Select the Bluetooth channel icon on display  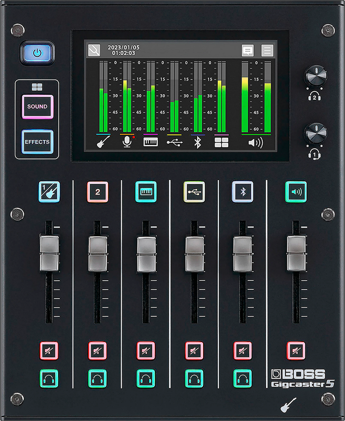tap(198, 142)
